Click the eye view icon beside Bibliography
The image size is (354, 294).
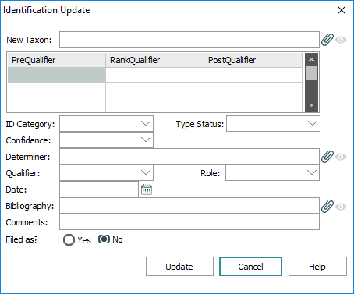(341, 207)
